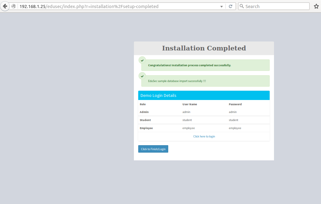Click the 'Employee' role cell
Viewport: 321px width, 204px height.
(x=146, y=128)
